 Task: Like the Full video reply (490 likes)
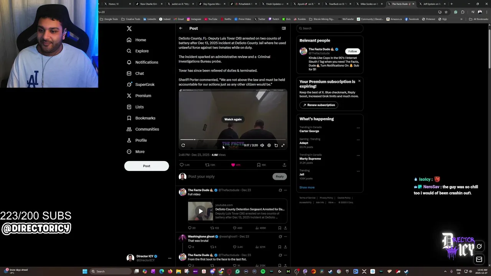234,228
